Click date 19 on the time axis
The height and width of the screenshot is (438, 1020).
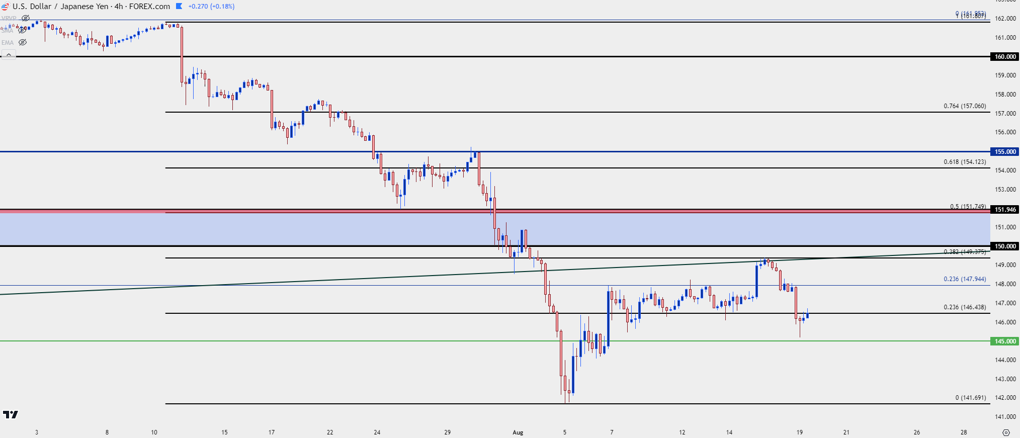point(800,432)
